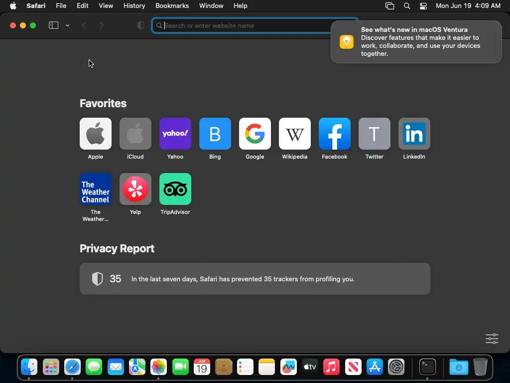Open Notes from the Dock
Image resolution: width=510 pixels, height=383 pixels.
[266, 367]
